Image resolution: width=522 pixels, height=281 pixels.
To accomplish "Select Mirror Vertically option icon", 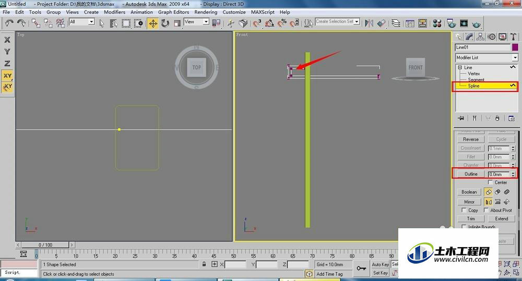I will click(x=497, y=202).
